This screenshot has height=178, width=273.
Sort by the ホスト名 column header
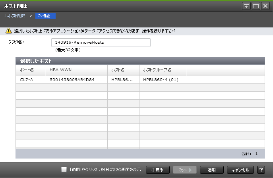pyautogui.click(x=123, y=70)
